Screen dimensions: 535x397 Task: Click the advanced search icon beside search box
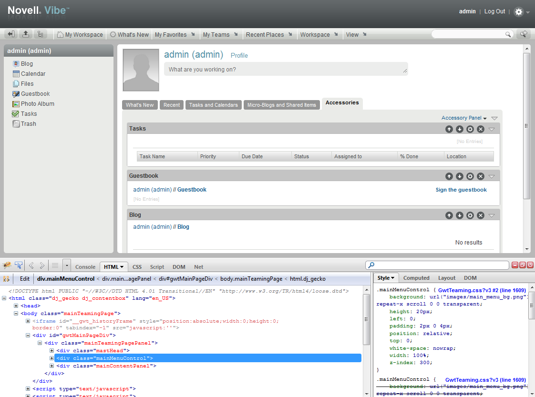tap(524, 34)
